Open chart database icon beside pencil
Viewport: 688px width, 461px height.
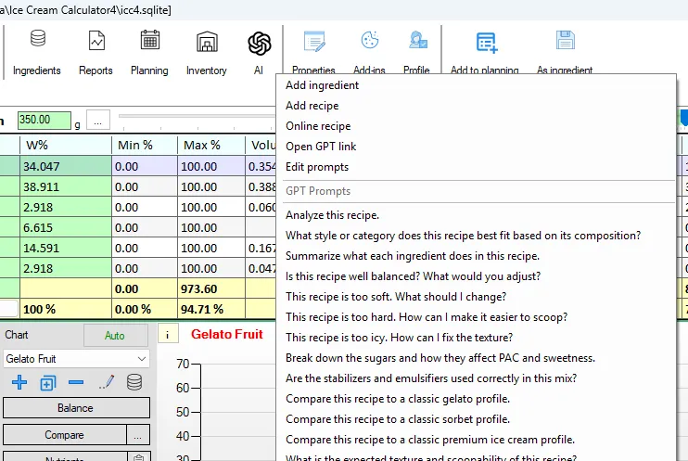point(134,382)
